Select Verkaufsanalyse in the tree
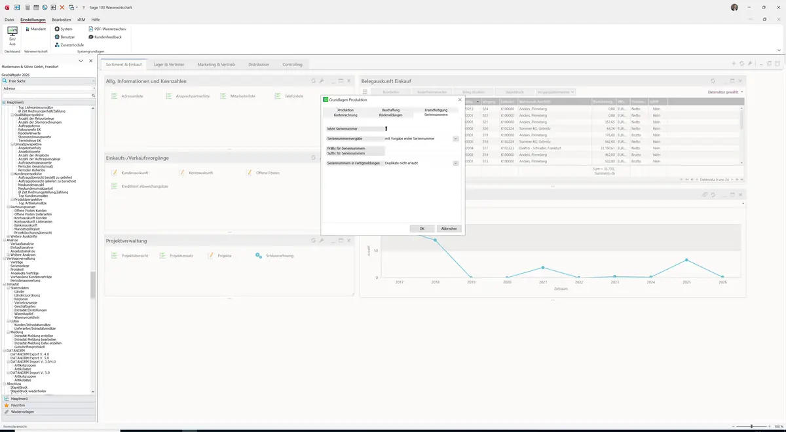This screenshot has height=432, width=786. pyautogui.click(x=22, y=243)
